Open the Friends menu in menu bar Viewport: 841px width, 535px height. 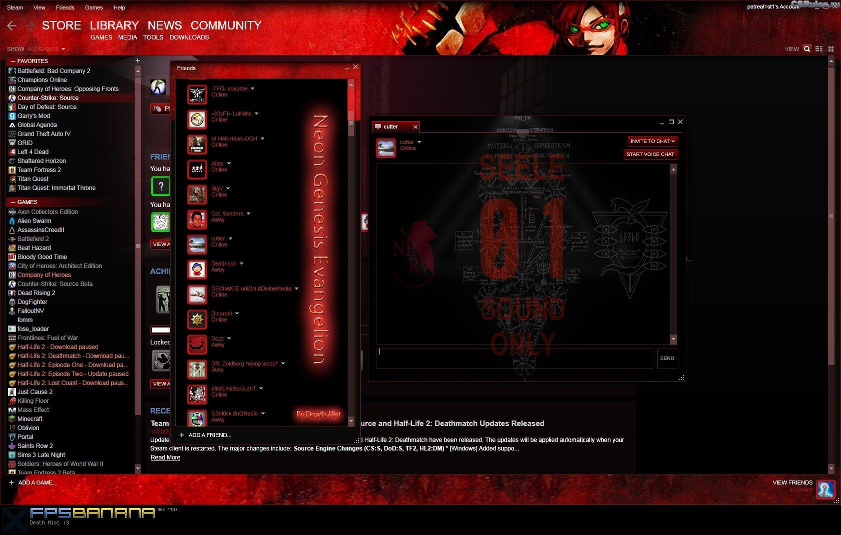tap(65, 7)
